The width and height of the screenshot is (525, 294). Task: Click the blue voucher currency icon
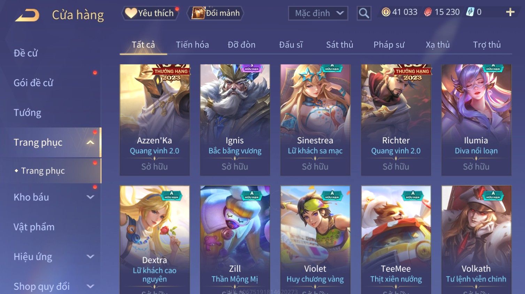click(x=470, y=12)
